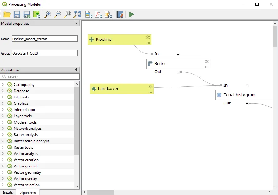The image size is (278, 195).
Task: Click the model Name input field
Action: [x=45, y=39]
